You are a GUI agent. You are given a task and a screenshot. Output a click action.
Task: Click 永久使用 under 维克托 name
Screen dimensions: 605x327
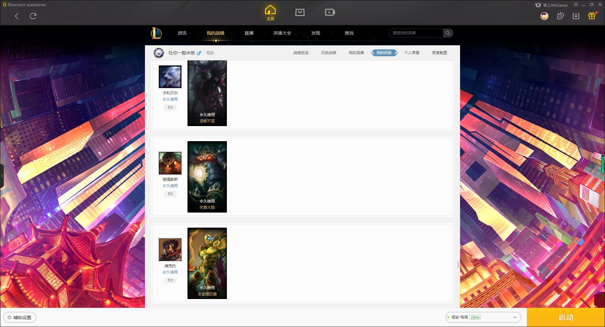[x=170, y=272]
